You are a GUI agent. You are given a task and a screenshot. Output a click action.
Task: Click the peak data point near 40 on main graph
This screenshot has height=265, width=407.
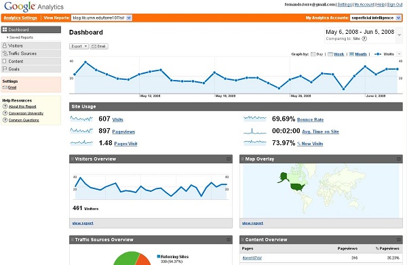[85, 62]
